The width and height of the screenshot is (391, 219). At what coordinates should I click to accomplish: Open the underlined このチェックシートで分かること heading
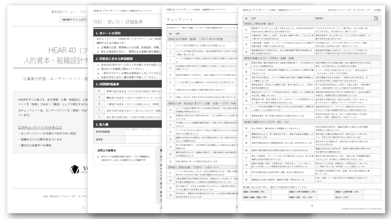(x=40, y=127)
